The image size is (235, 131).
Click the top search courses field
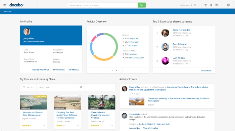pos(102,5)
